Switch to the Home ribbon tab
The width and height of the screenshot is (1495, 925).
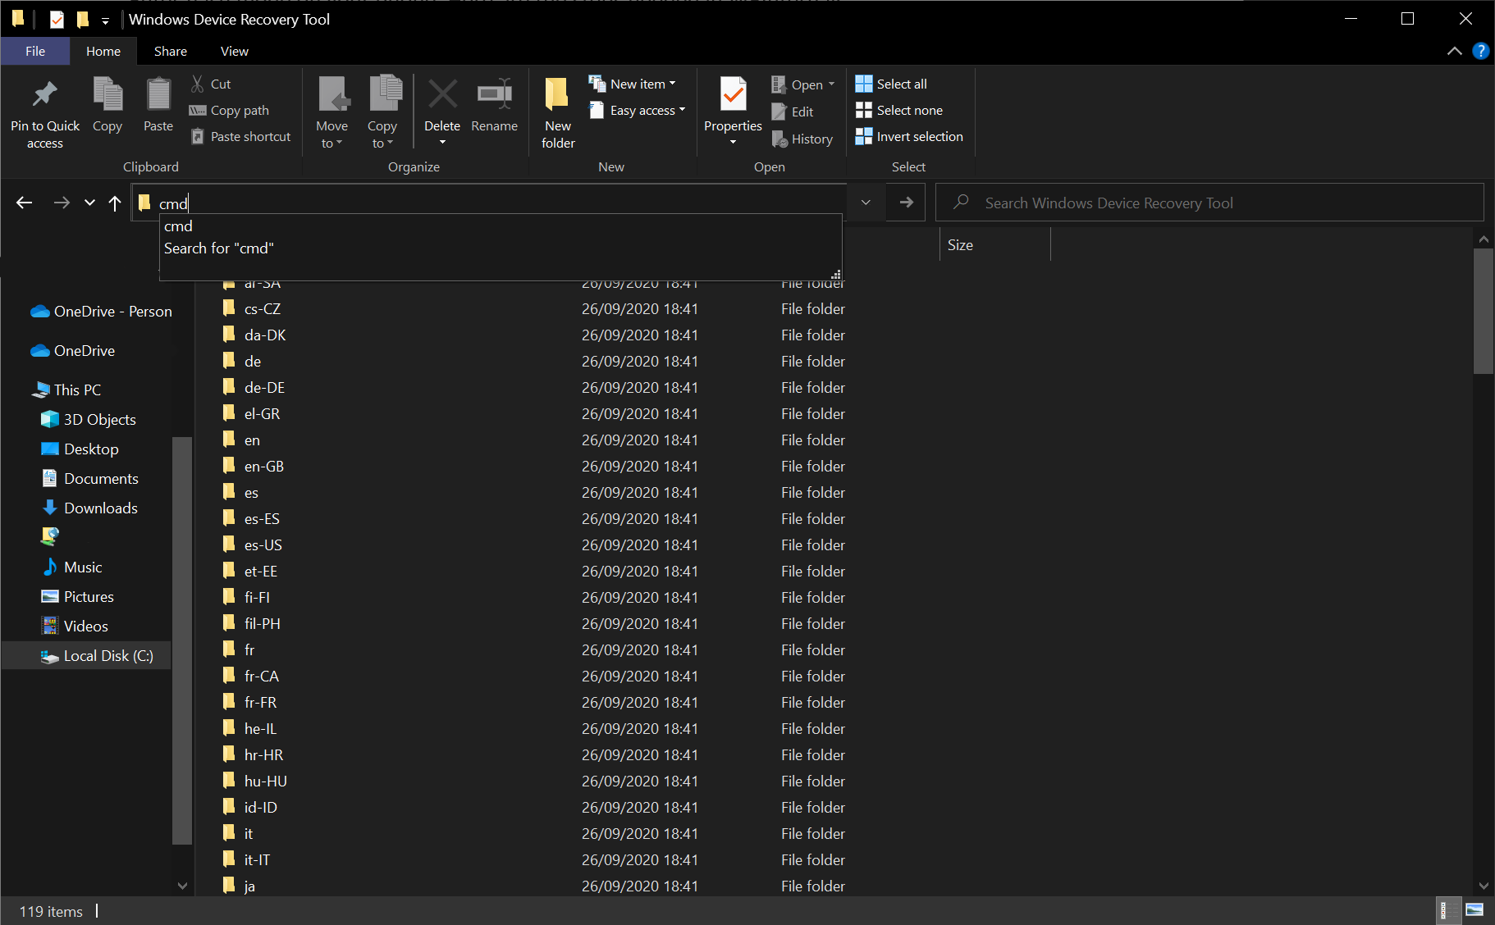point(103,51)
